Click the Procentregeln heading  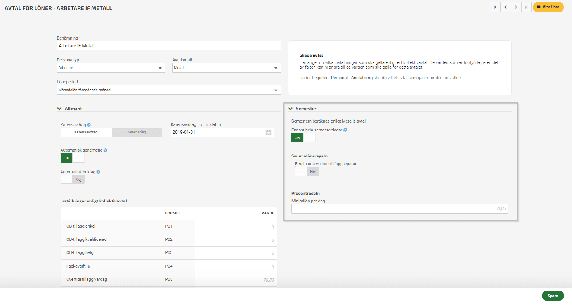click(305, 193)
